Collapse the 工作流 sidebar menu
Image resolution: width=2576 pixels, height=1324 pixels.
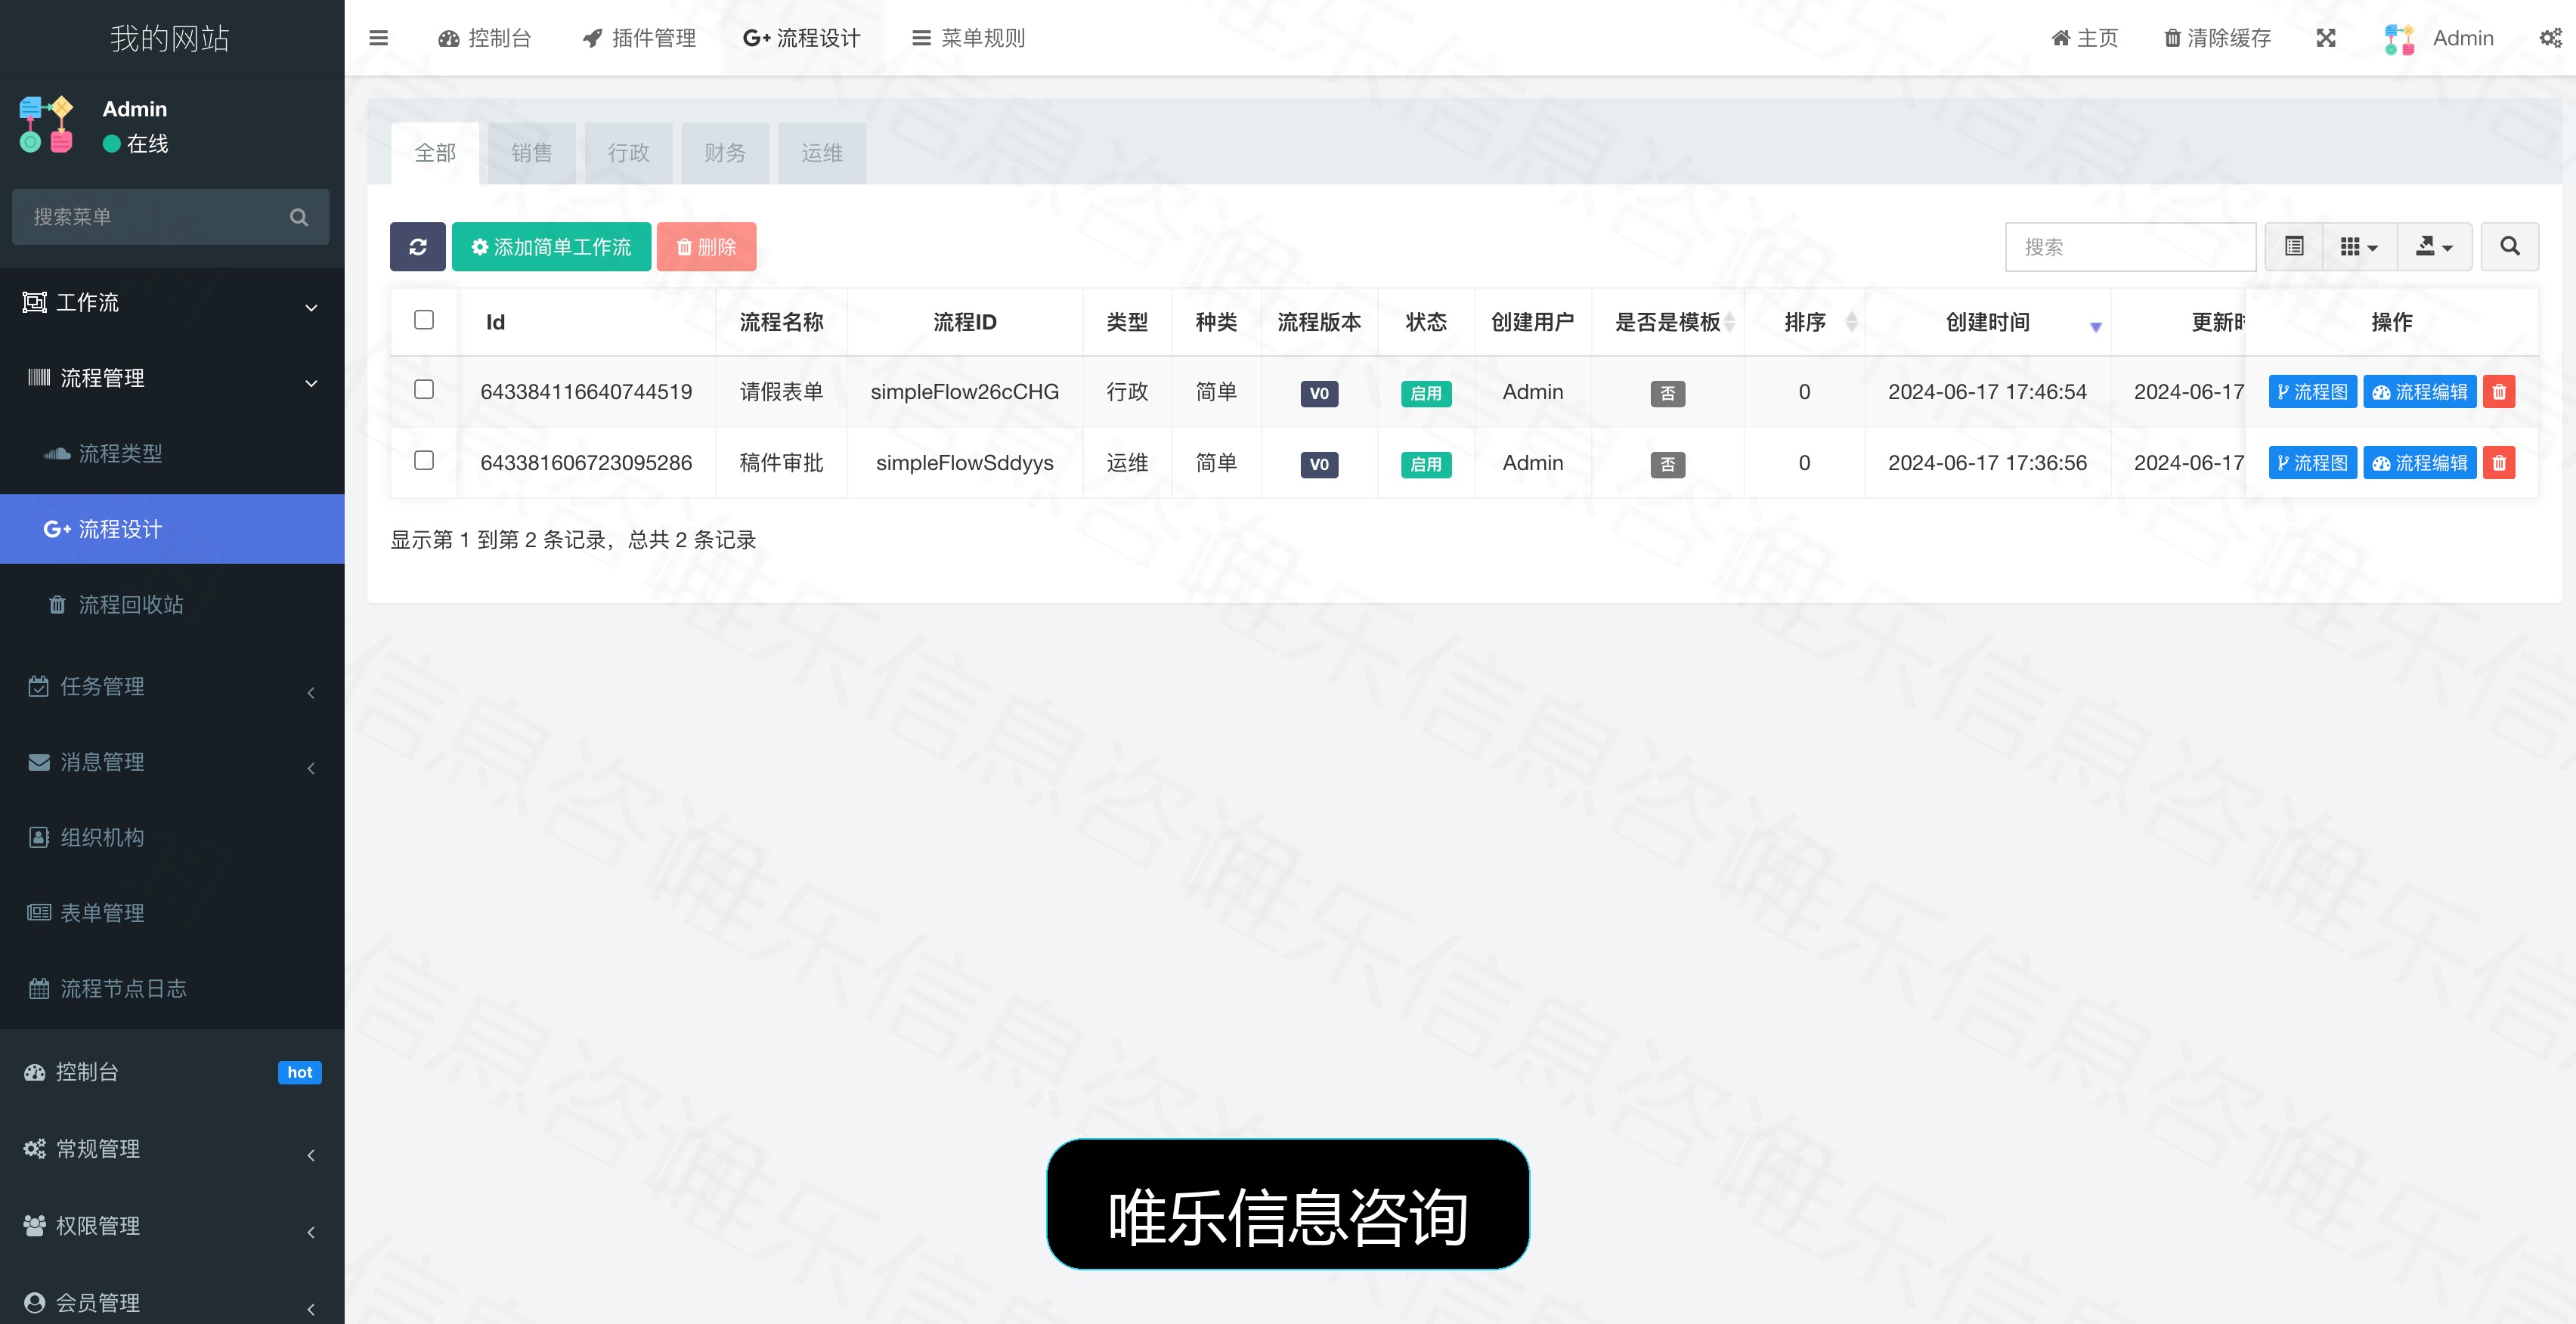pos(172,303)
